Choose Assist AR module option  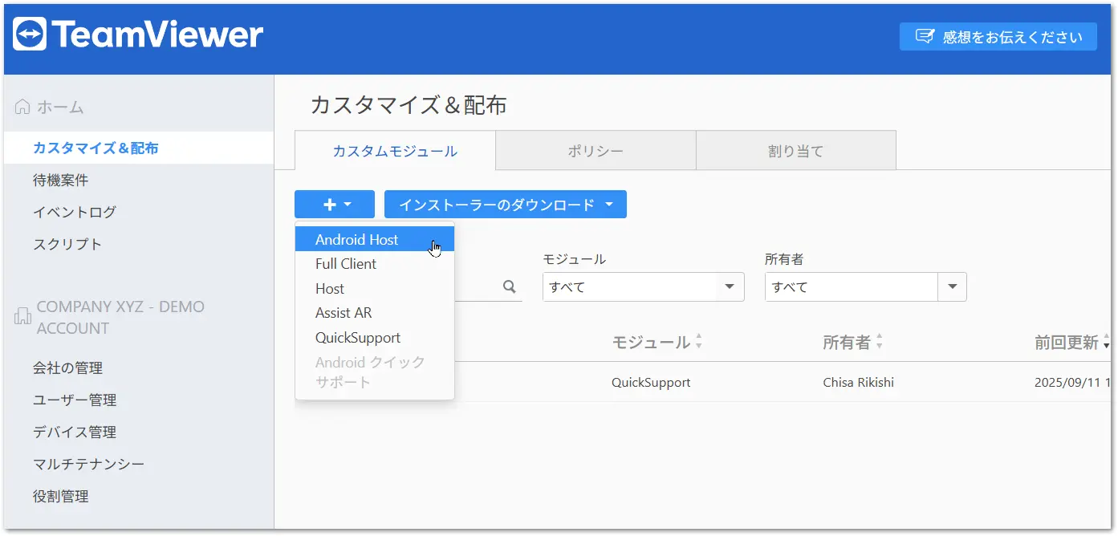(375, 313)
